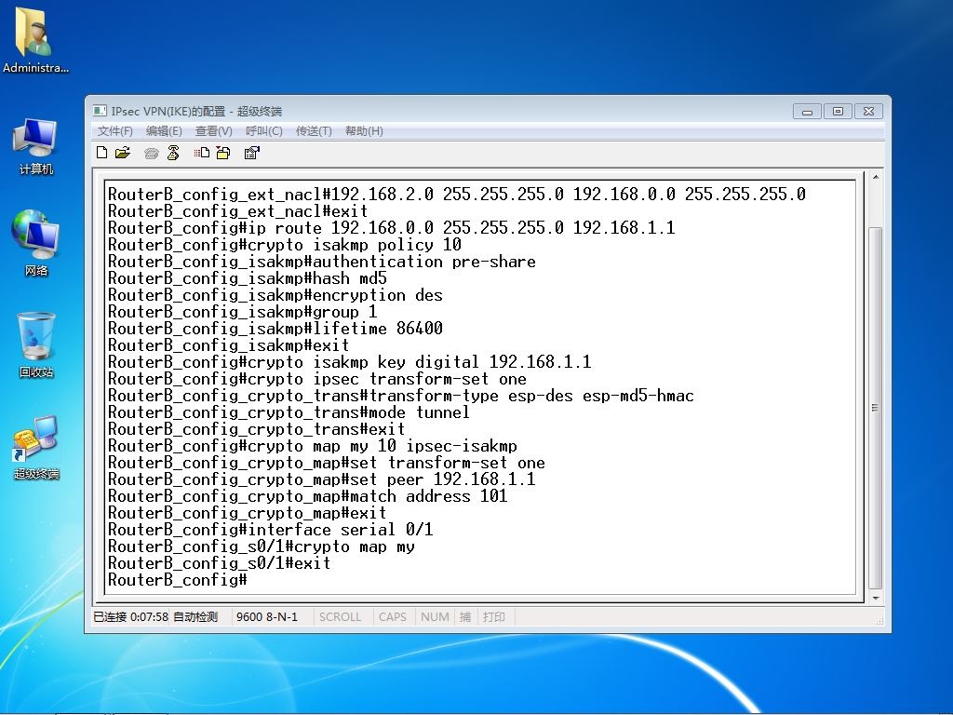This screenshot has height=715, width=953.
Task: Click the New connection toolbar icon
Action: (102, 153)
